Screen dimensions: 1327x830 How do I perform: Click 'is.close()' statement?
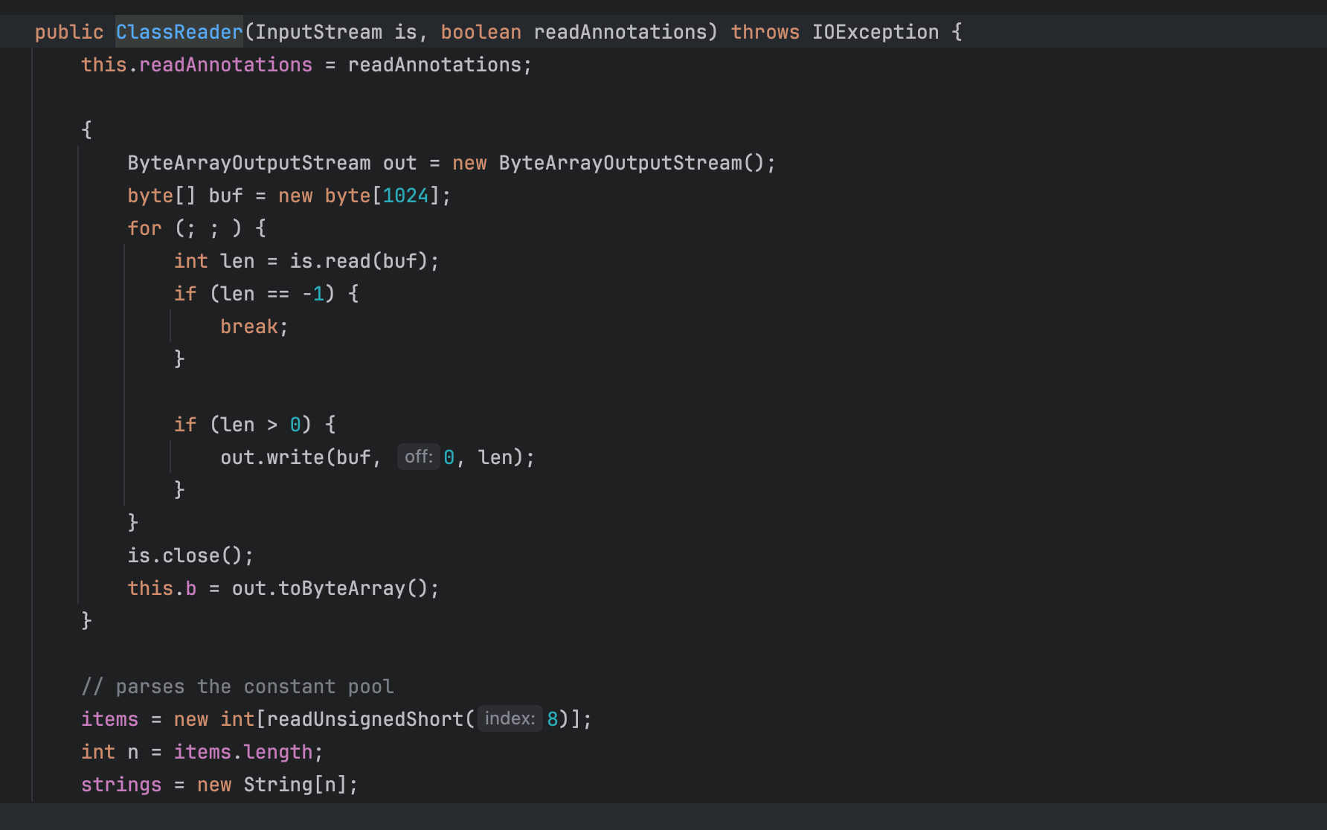(x=190, y=556)
